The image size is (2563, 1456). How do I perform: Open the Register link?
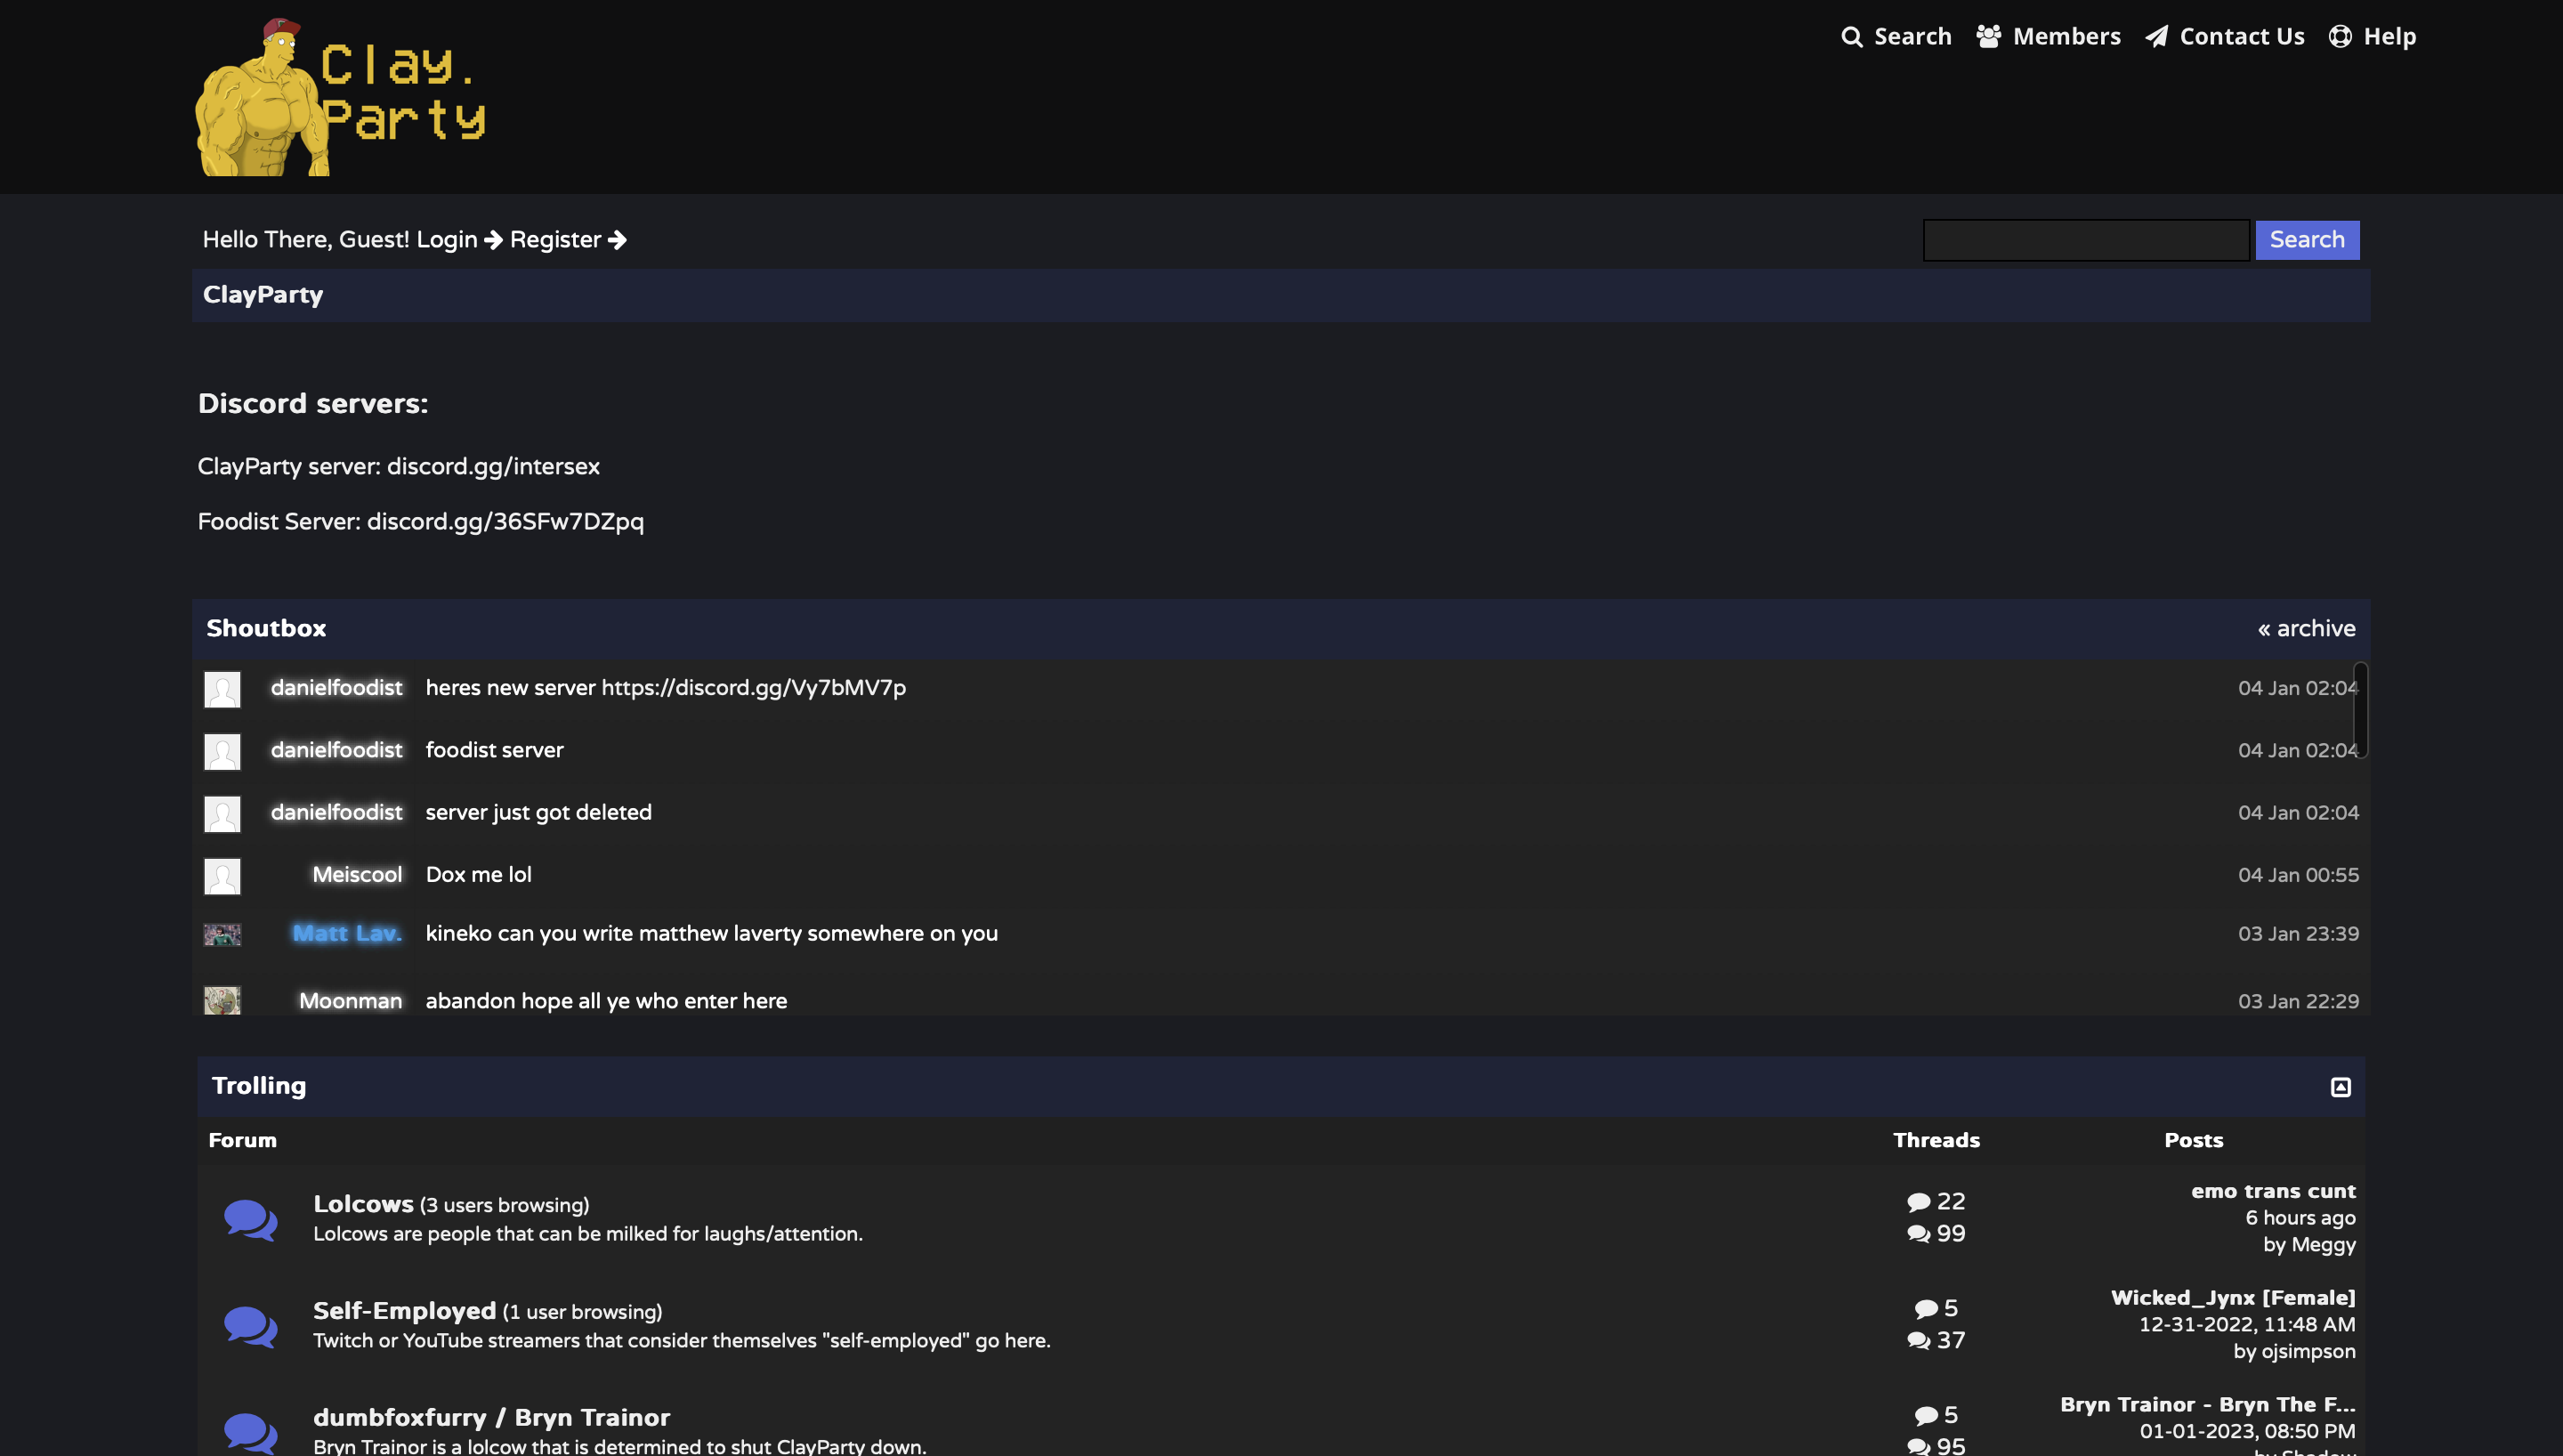[568, 240]
